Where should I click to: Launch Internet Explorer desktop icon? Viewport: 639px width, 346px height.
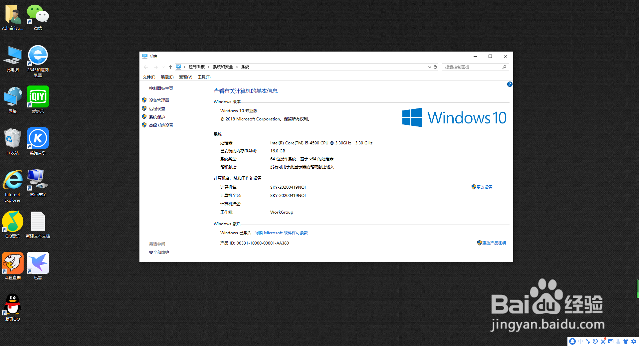pos(13,186)
